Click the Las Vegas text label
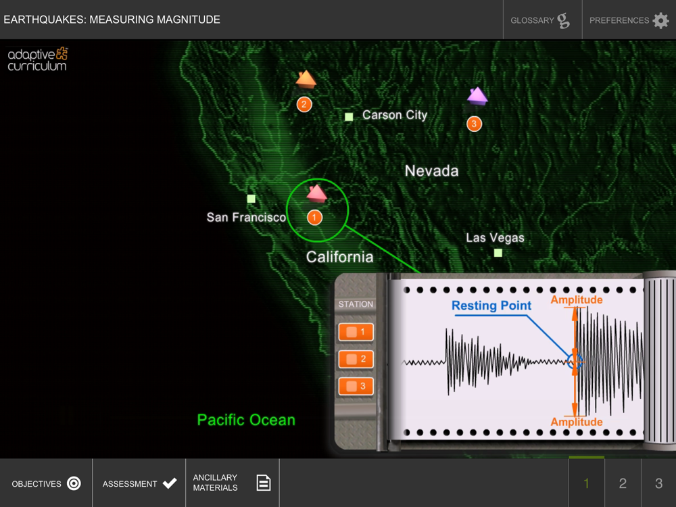This screenshot has height=507, width=676. click(x=496, y=238)
